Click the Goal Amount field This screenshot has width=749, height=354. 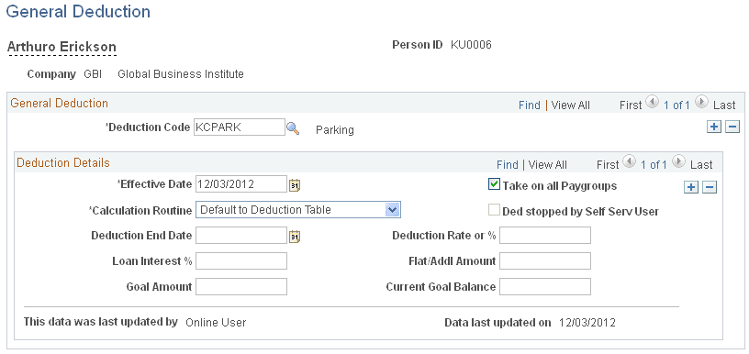coord(241,287)
